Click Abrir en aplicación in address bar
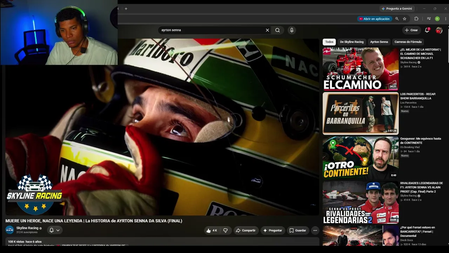Image resolution: width=449 pixels, height=253 pixels. pos(374,19)
